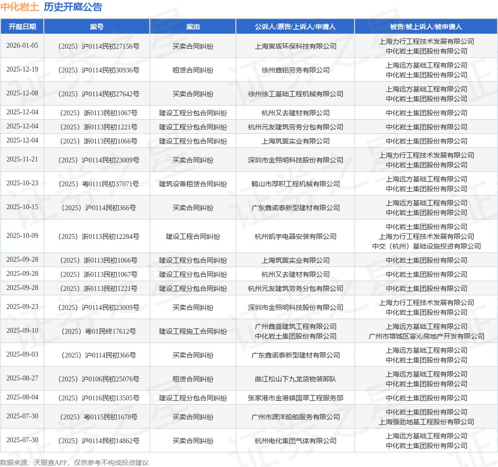Click the 公诉人/原告/上诉人/申请人 column header
The width and height of the screenshot is (498, 467).
coord(295,27)
